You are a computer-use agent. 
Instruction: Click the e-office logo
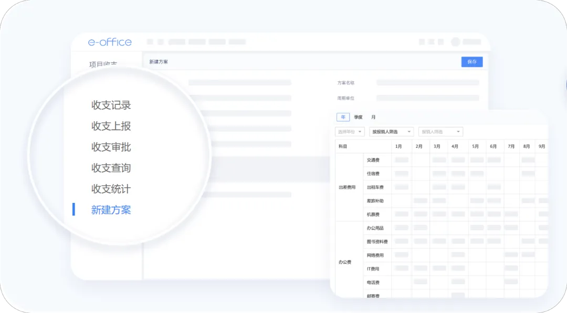pos(110,42)
